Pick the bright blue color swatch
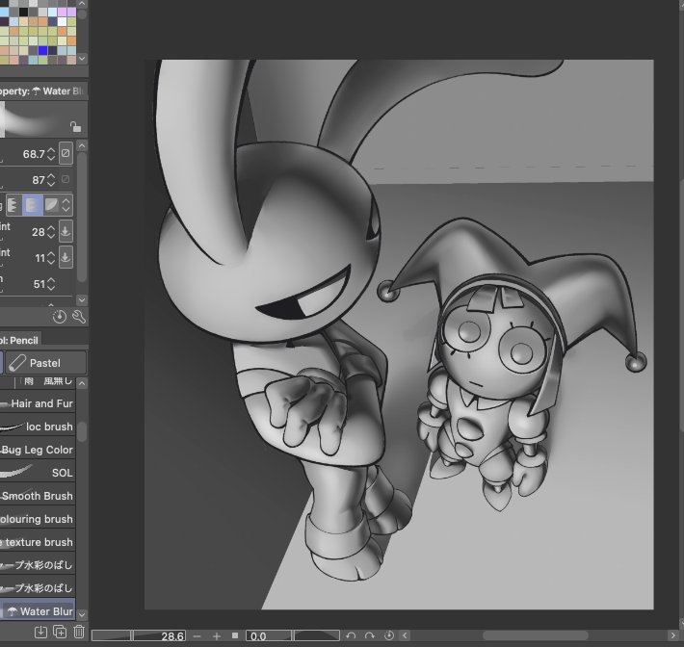Image resolution: width=684 pixels, height=647 pixels. pos(42,50)
